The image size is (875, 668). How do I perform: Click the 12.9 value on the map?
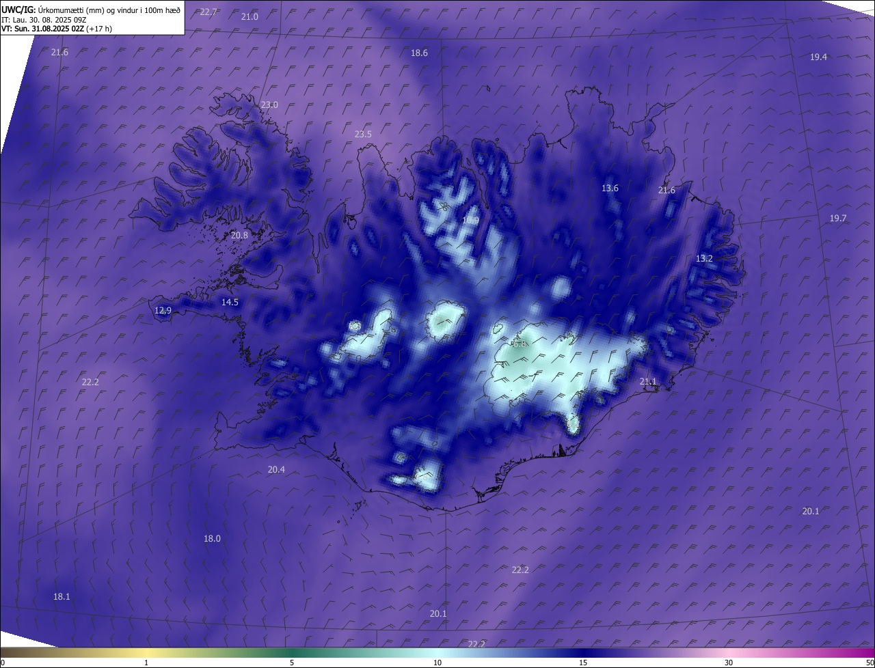163,310
